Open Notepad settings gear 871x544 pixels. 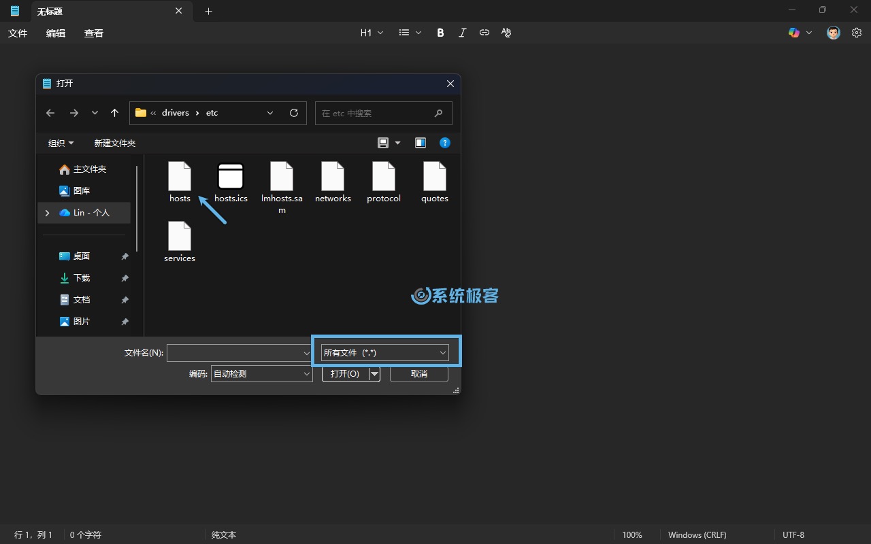857,33
